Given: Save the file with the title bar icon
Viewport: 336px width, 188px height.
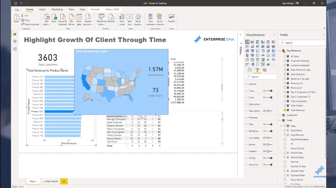Looking at the screenshot, I should [16, 3].
